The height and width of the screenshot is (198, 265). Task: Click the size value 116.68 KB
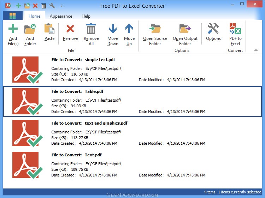tap(79, 74)
